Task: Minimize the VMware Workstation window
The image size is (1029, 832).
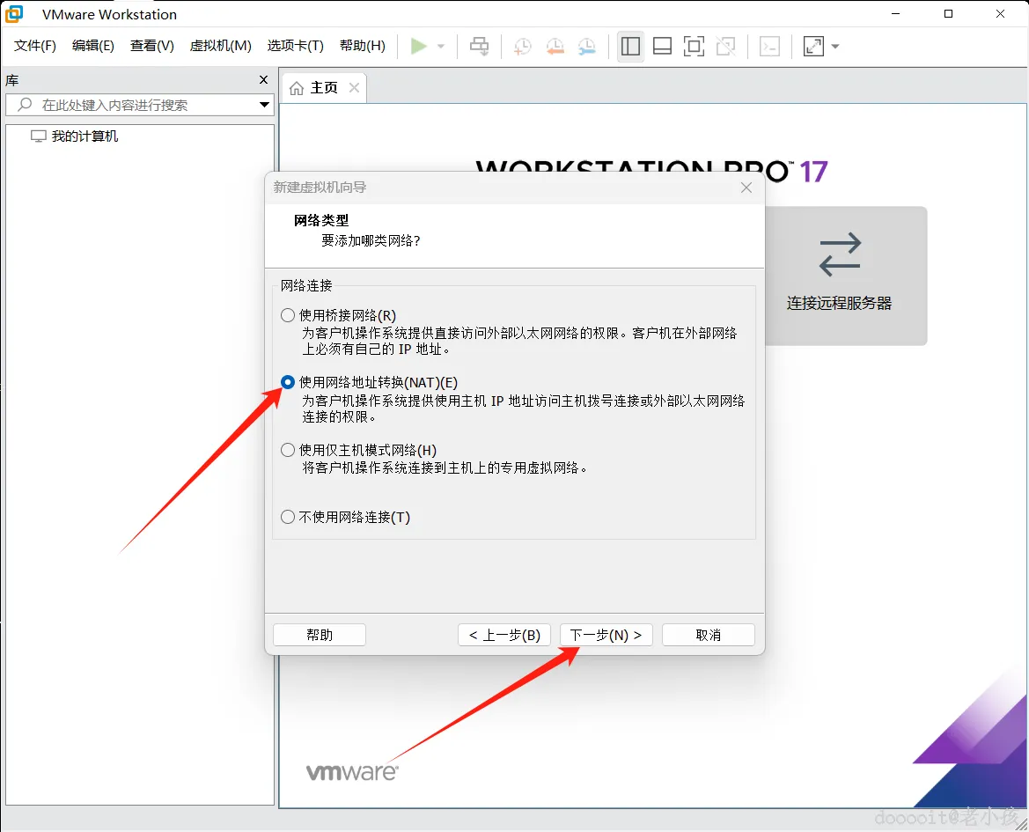Action: click(896, 14)
